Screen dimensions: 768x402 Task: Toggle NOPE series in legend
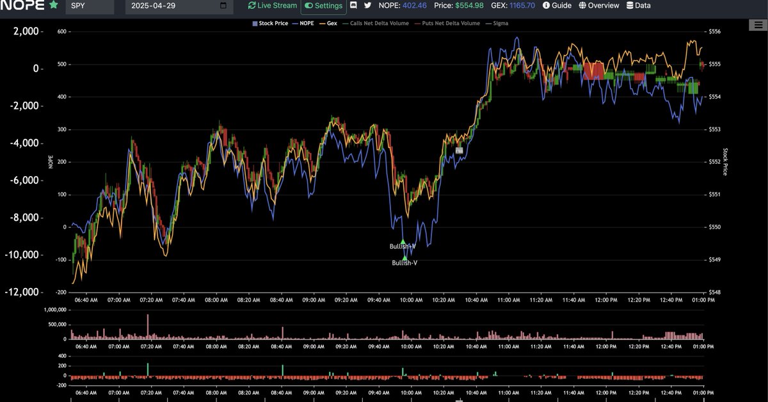pyautogui.click(x=303, y=24)
